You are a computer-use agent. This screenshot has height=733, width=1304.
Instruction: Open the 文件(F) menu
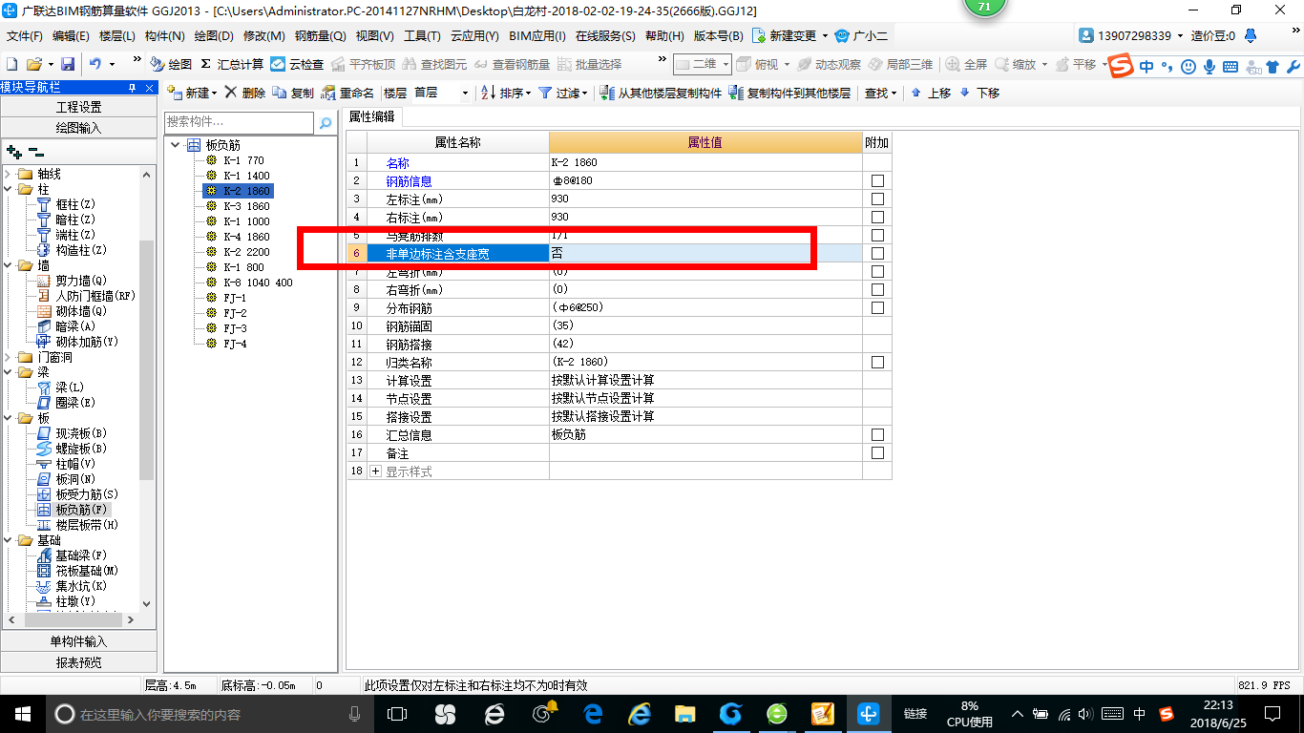pyautogui.click(x=25, y=36)
